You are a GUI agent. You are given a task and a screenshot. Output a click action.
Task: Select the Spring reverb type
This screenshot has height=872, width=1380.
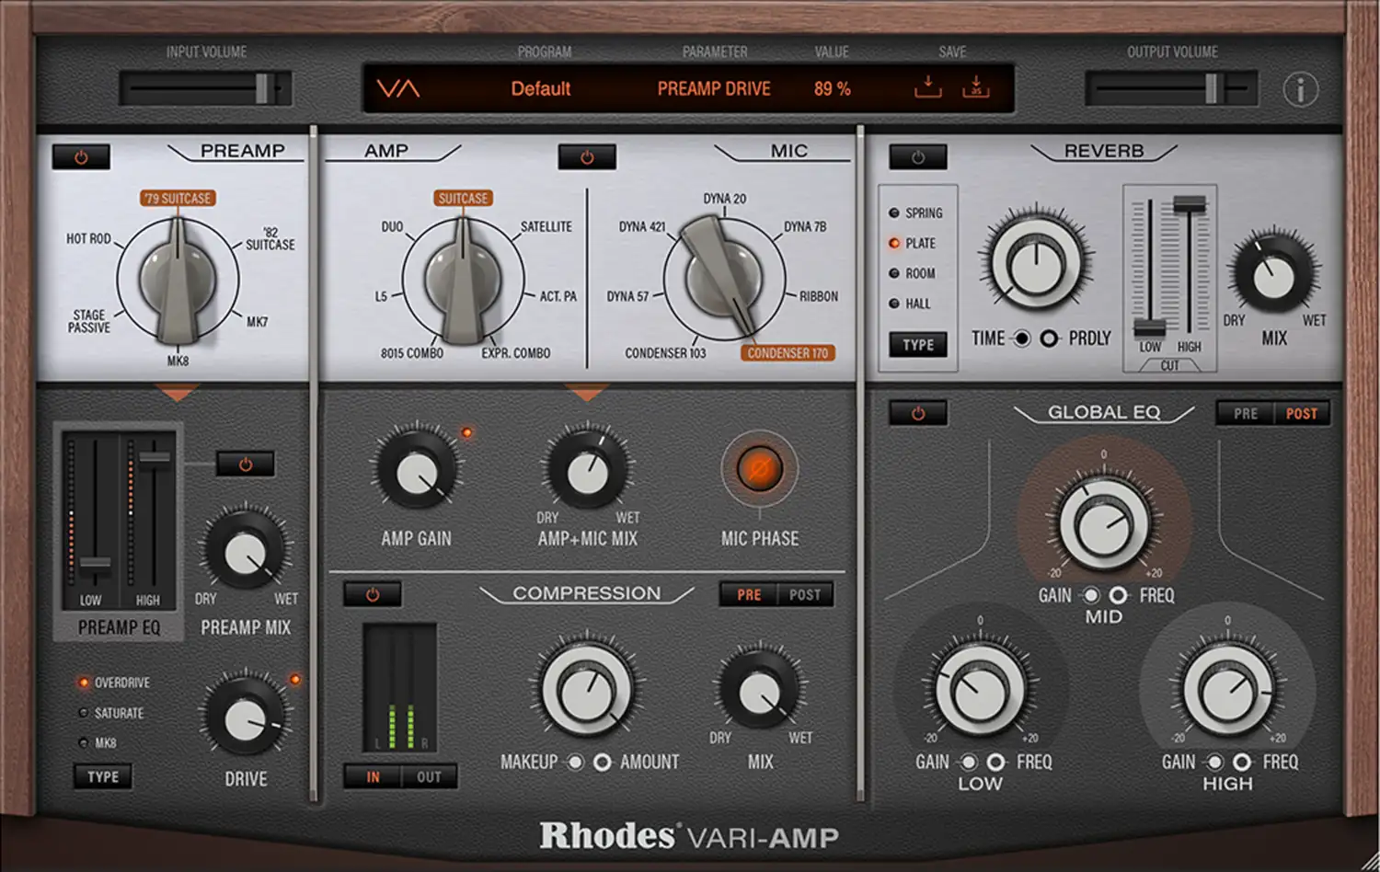(893, 212)
